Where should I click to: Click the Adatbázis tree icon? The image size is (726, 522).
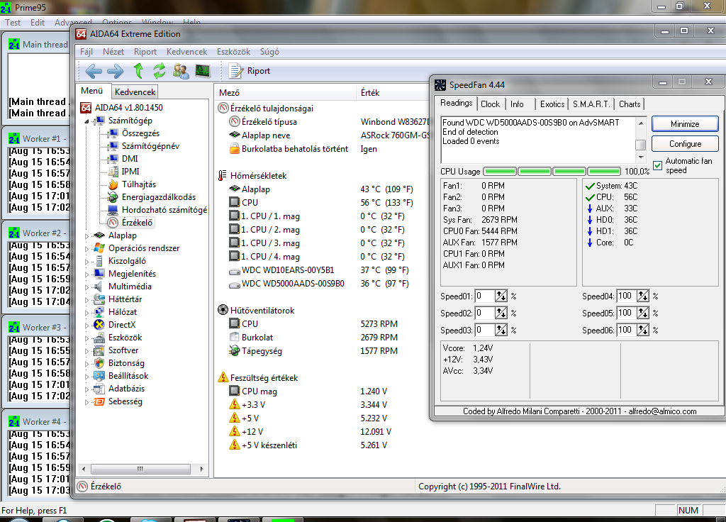coord(99,389)
